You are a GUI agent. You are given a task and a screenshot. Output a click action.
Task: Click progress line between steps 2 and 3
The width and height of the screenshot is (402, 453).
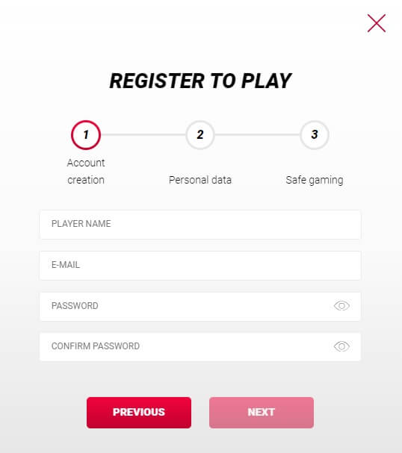[257, 134]
